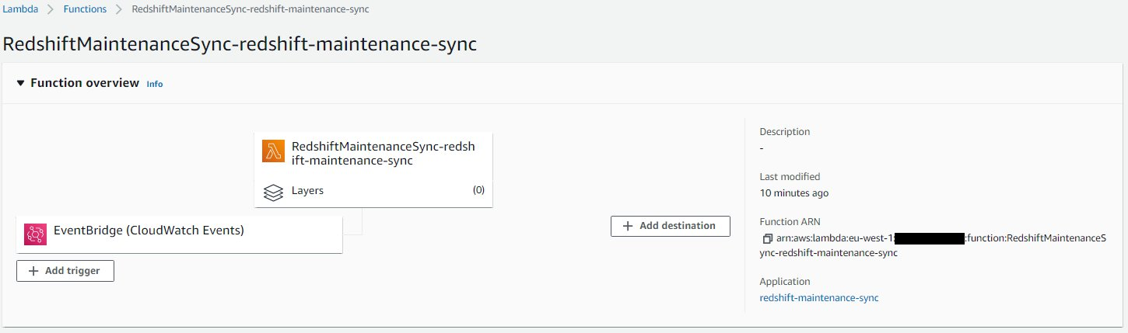Image resolution: width=1128 pixels, height=333 pixels.
Task: Click the current function name in breadcrumb
Action: [x=251, y=9]
